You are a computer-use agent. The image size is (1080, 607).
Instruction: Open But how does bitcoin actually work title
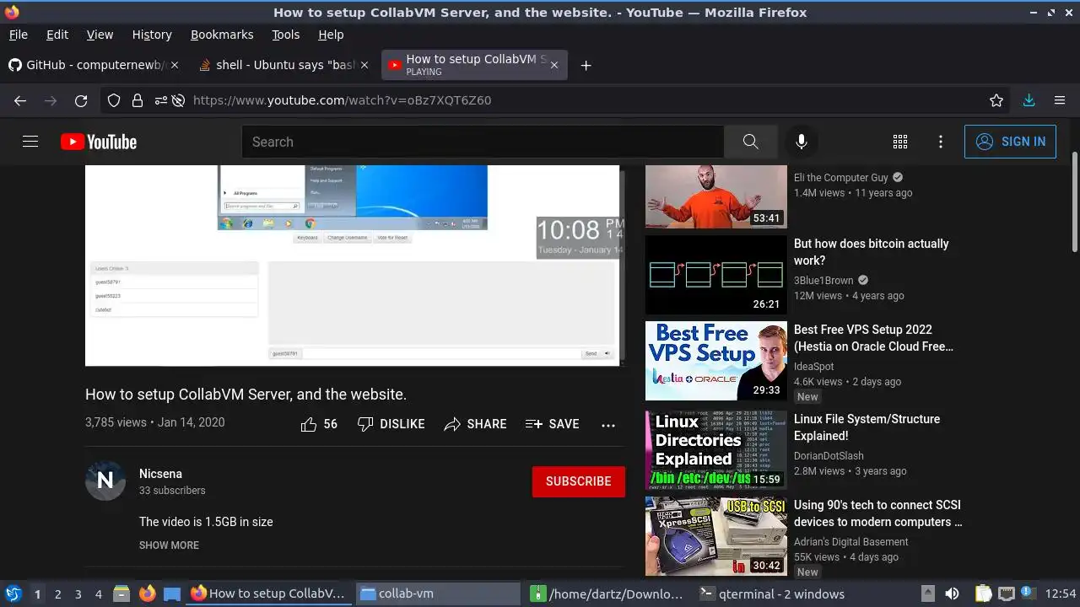click(872, 252)
